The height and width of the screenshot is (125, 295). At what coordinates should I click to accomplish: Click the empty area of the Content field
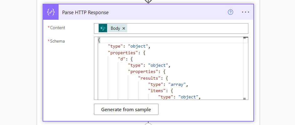pyautogui.click(x=187, y=29)
